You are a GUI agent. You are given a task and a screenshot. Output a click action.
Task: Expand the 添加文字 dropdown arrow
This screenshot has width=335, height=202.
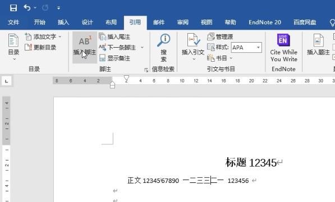pos(60,36)
